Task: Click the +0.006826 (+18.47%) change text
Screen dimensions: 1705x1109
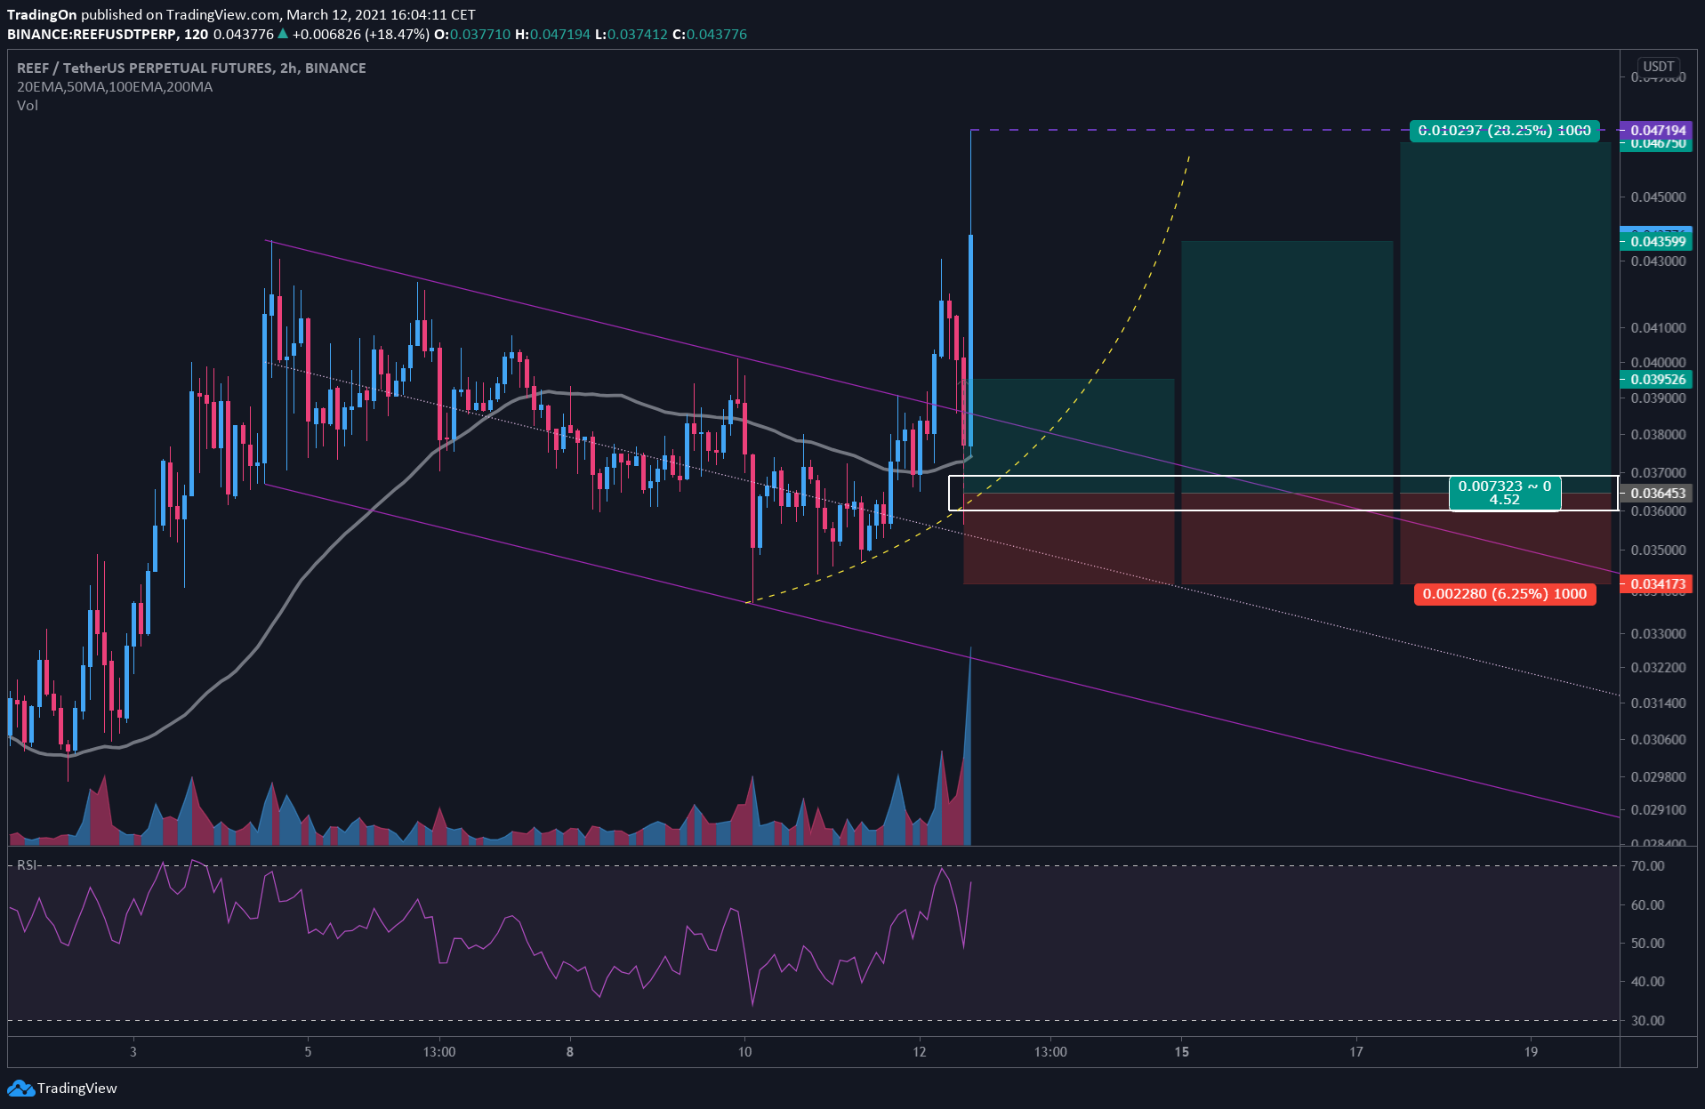Action: [x=360, y=34]
